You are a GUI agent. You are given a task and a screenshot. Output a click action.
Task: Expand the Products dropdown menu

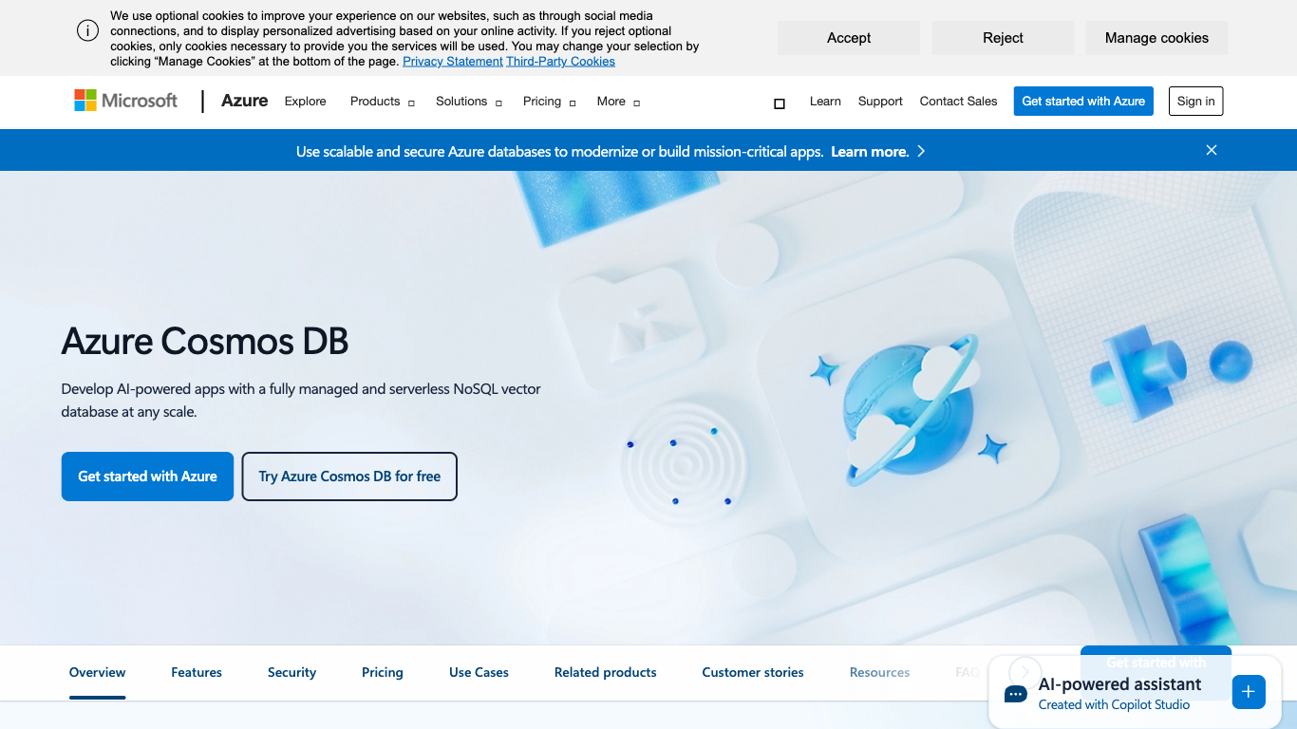(382, 102)
